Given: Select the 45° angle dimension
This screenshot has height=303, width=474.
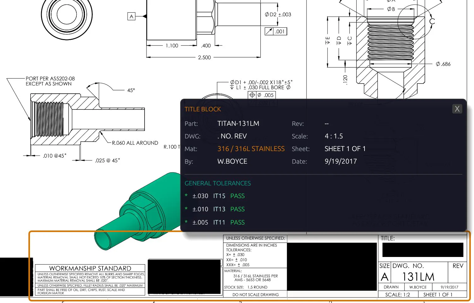Looking at the screenshot, I should click(131, 90).
